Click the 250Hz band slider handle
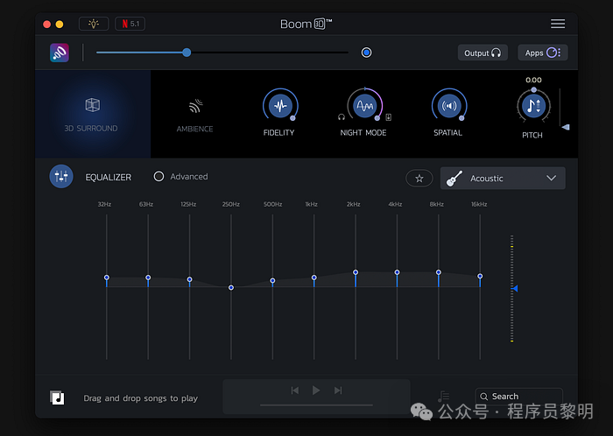 (231, 287)
